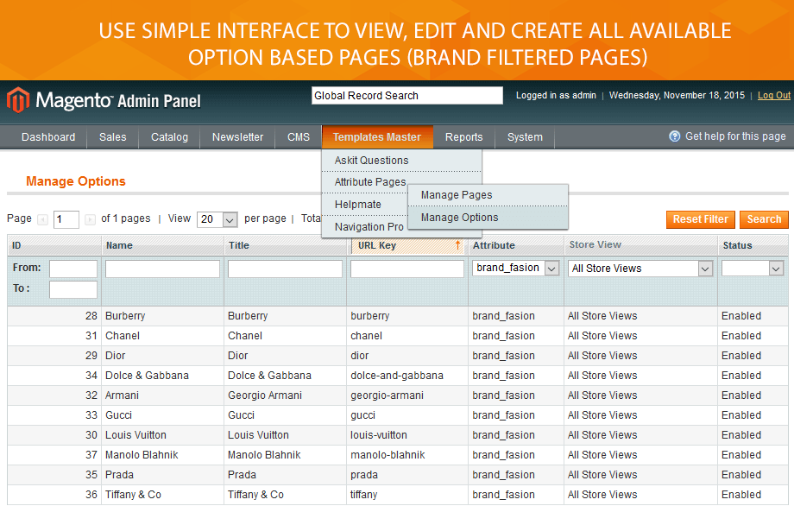794x506 pixels.
Task: Click the Reset Filter button
Action: click(x=700, y=219)
